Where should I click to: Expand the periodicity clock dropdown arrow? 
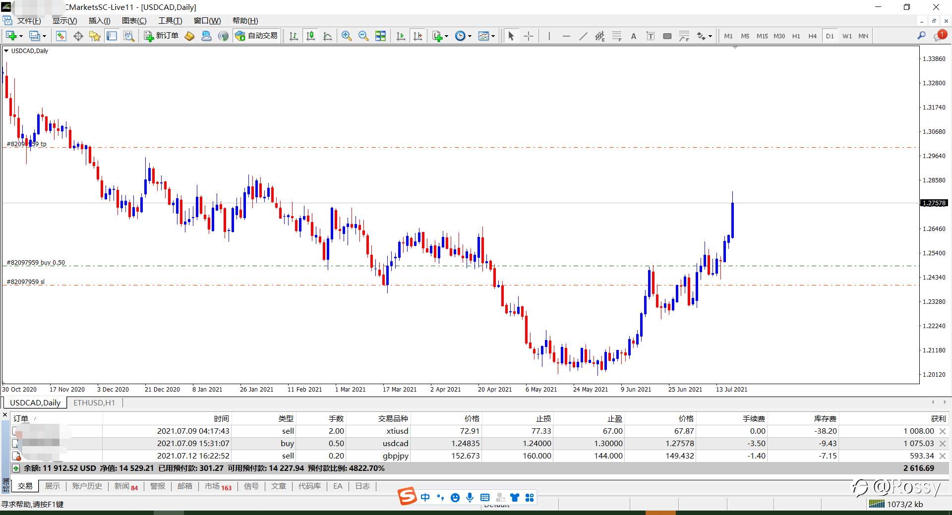point(469,36)
